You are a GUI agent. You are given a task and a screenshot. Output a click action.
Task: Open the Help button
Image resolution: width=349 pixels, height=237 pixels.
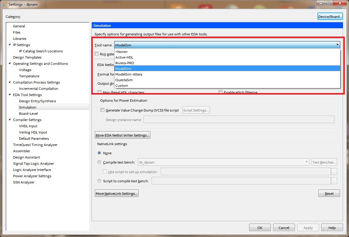coord(332,228)
